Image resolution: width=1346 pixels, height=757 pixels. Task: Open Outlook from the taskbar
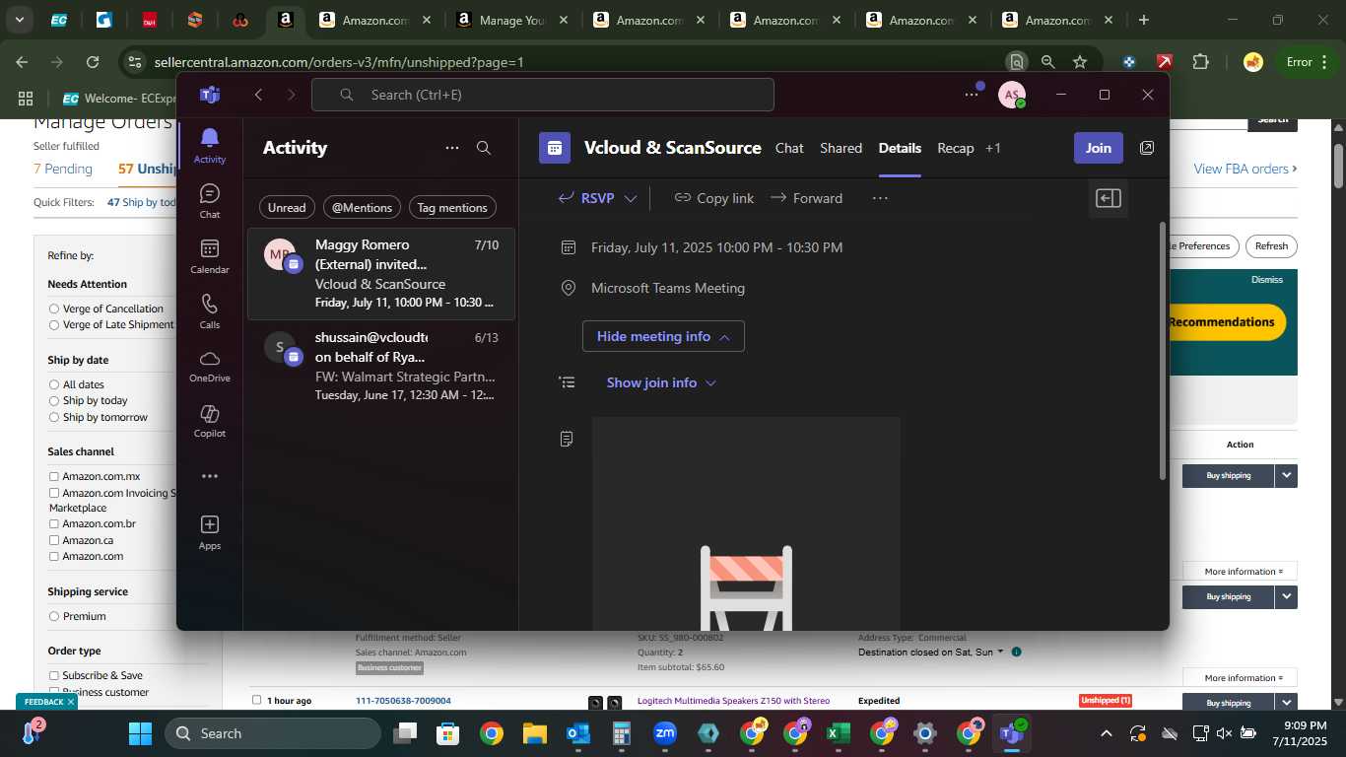[578, 733]
